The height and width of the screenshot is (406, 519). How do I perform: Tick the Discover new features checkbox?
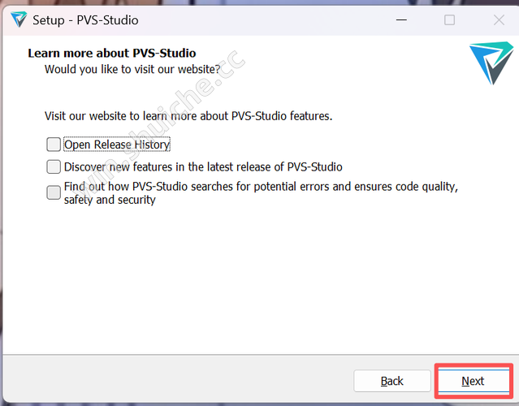pyautogui.click(x=54, y=166)
